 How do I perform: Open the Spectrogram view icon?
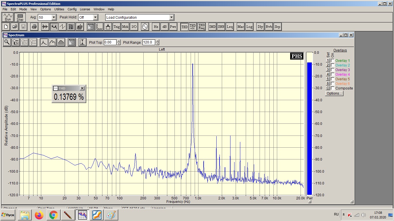[71, 27]
